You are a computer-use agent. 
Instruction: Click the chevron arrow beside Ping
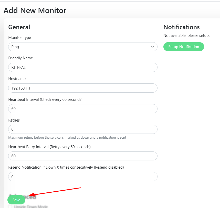point(153,47)
